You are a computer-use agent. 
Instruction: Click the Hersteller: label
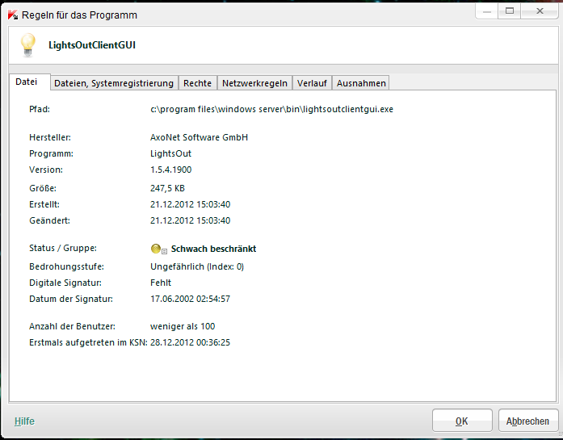coord(50,137)
